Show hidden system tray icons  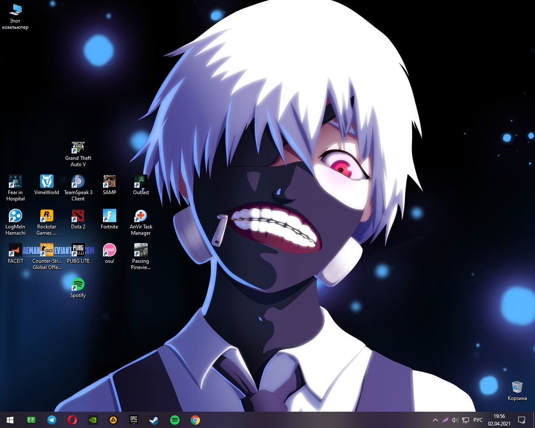tap(435, 420)
